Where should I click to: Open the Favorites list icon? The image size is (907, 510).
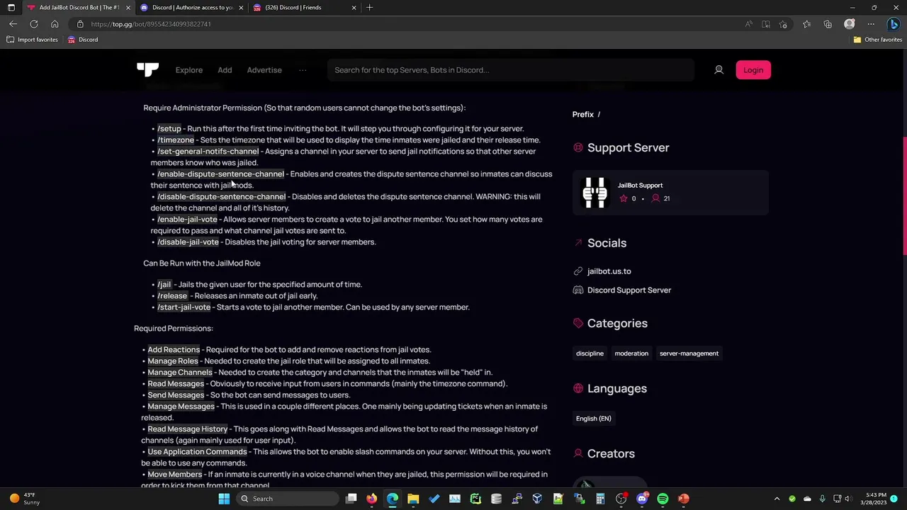pos(807,24)
